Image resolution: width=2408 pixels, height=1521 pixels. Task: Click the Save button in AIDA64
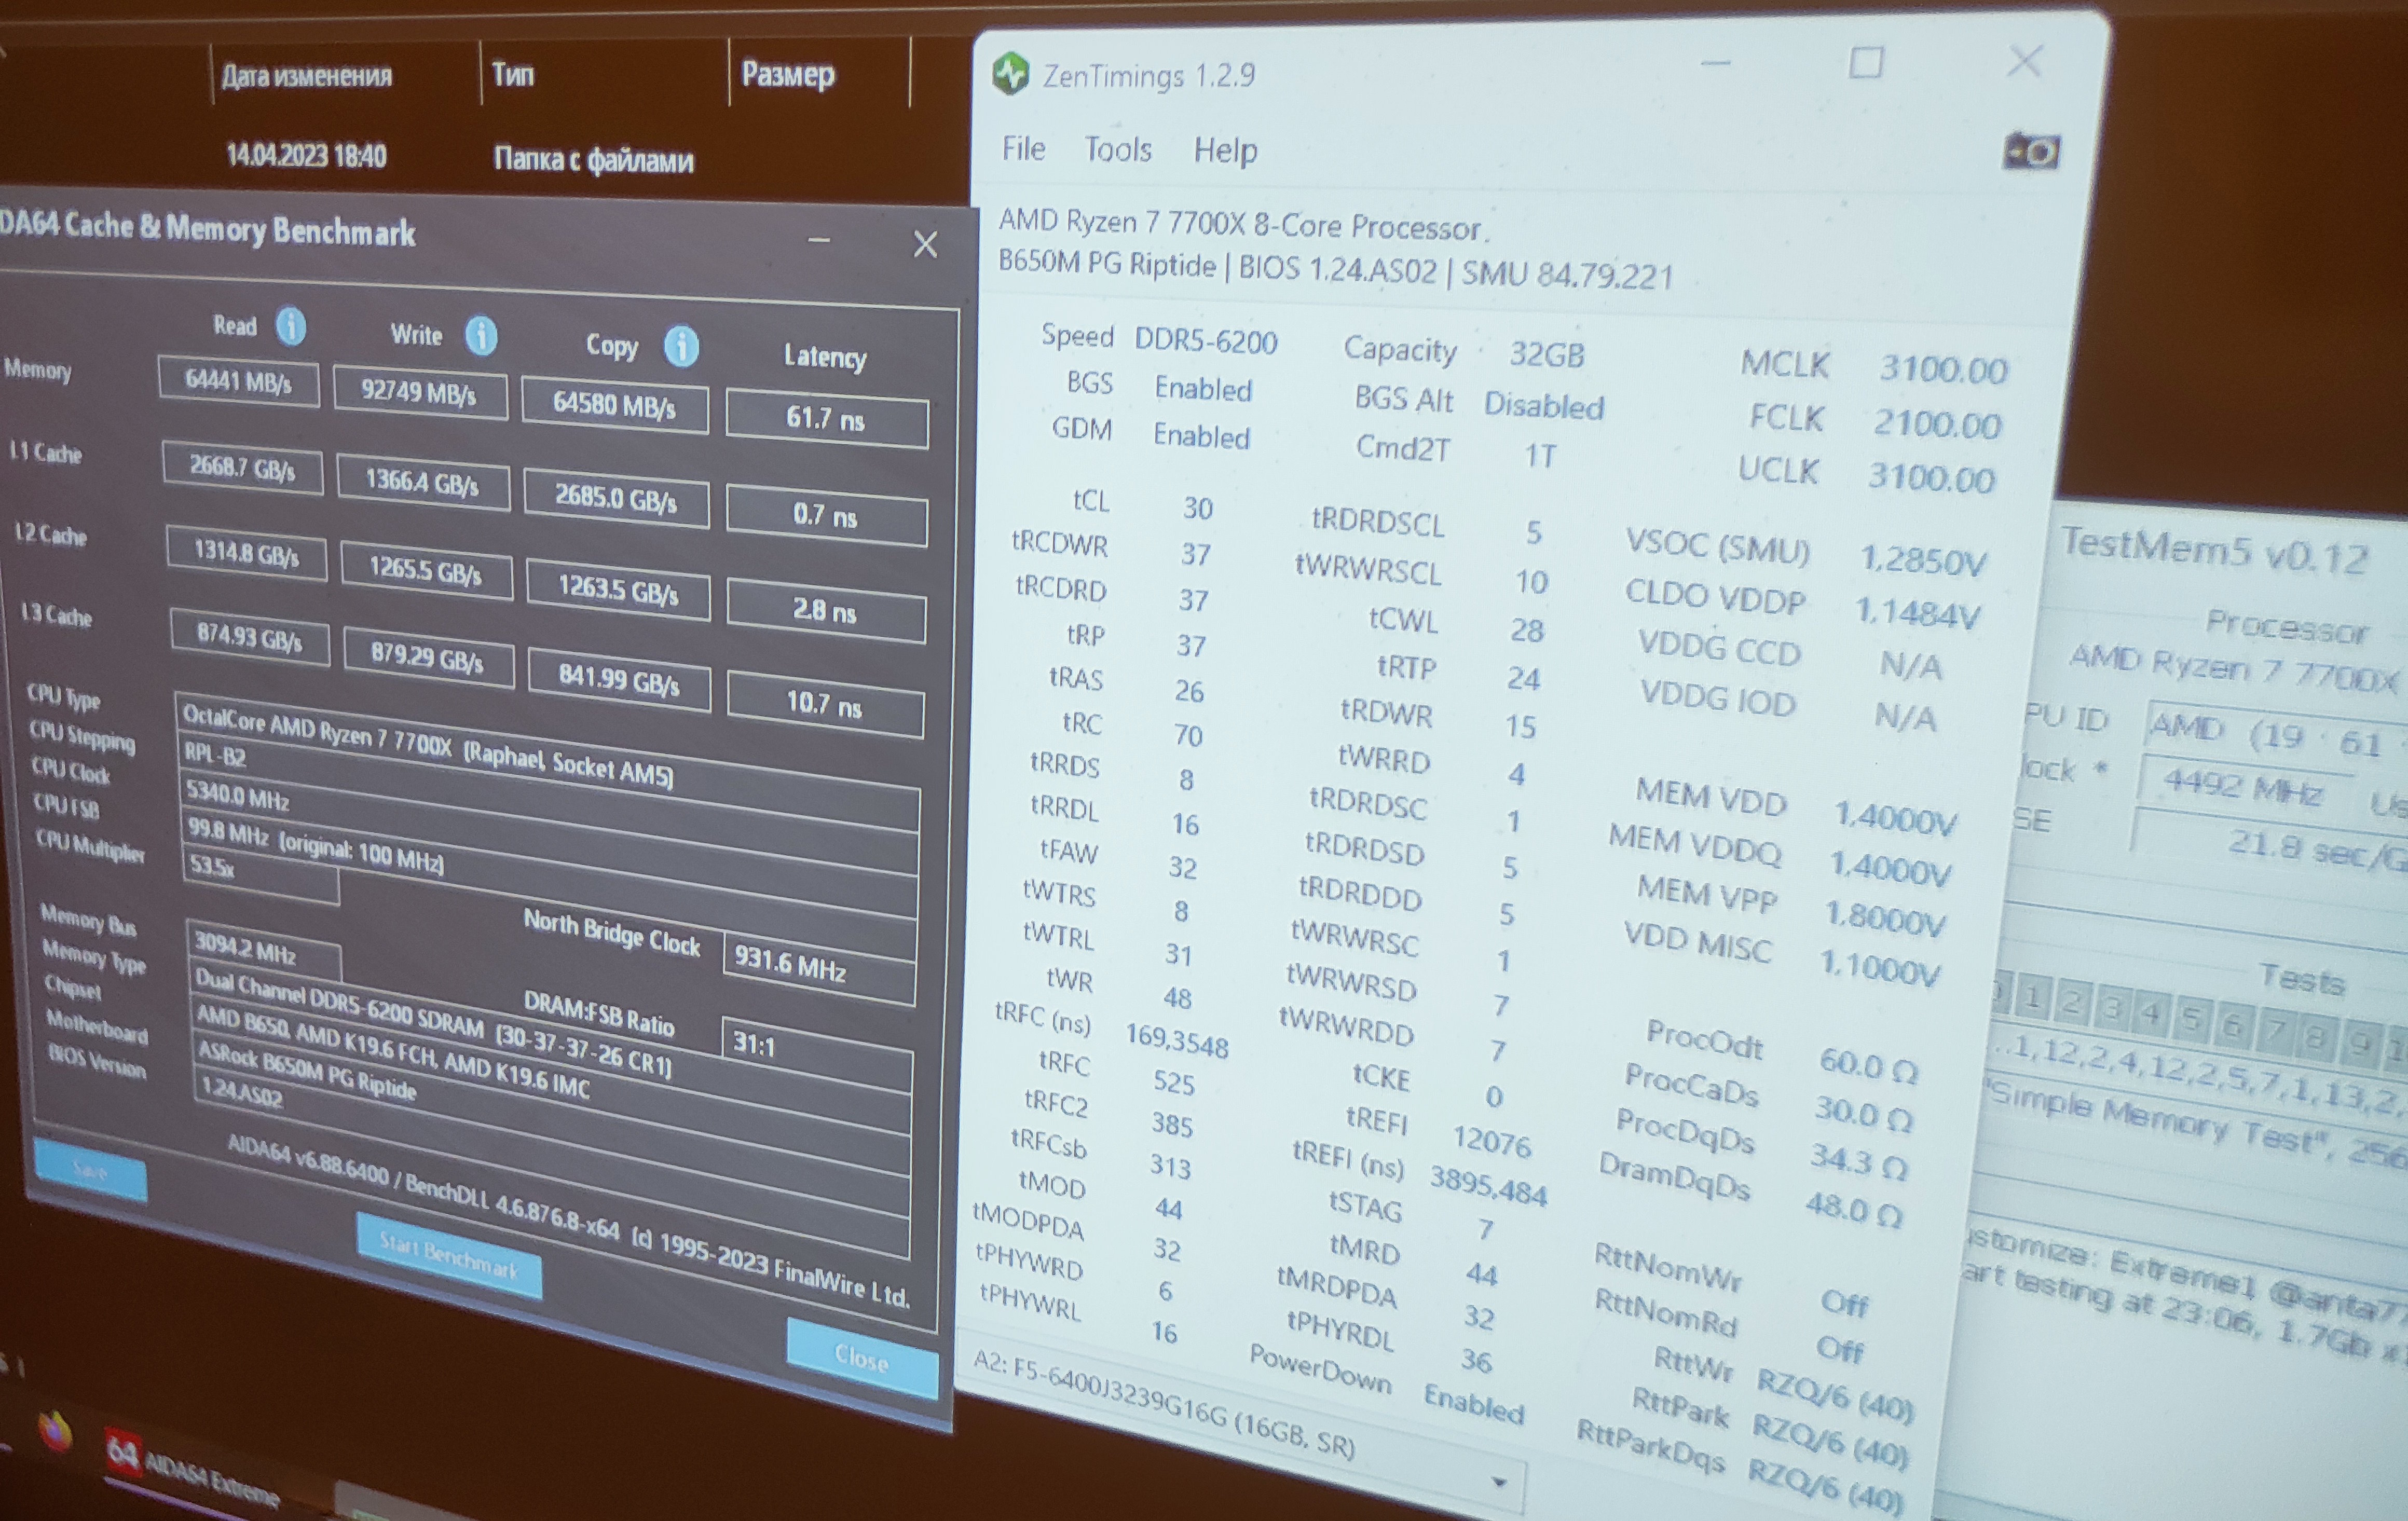click(90, 1170)
